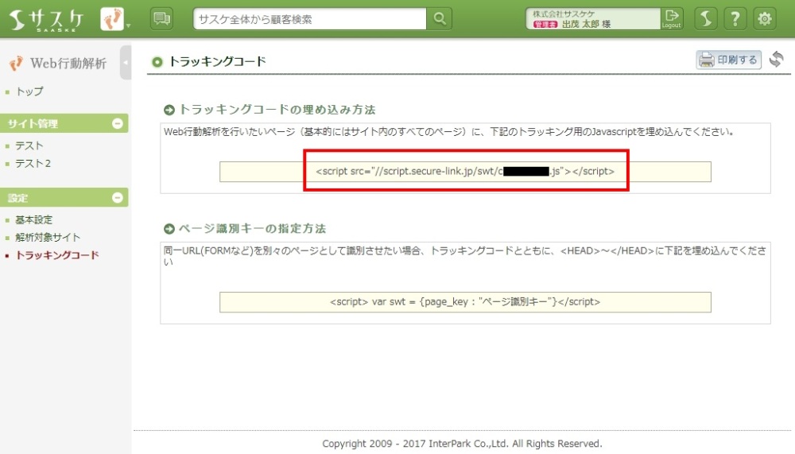The width and height of the screenshot is (795, 454).
Task: Open 基本設定 settings
Action: [x=33, y=219]
